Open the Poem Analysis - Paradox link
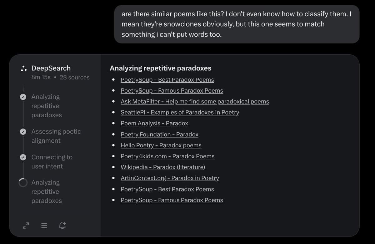The width and height of the screenshot is (375, 244). 154,123
